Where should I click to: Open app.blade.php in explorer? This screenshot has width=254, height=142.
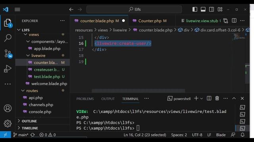coord(42,49)
